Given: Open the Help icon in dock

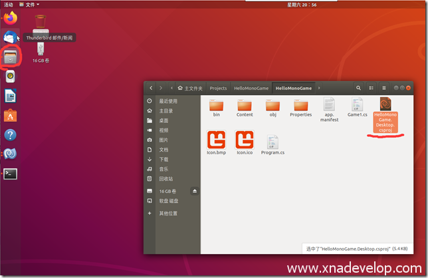Looking at the screenshot, I should tap(10, 135).
